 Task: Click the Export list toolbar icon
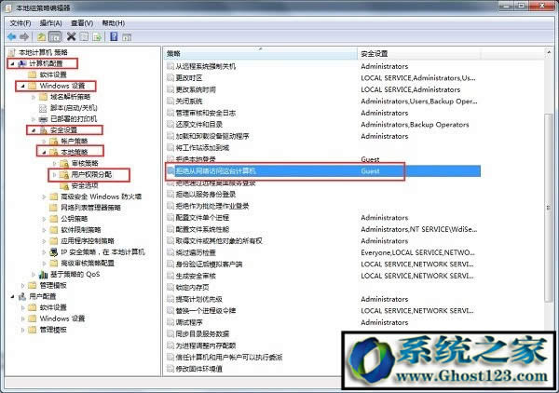(97, 36)
